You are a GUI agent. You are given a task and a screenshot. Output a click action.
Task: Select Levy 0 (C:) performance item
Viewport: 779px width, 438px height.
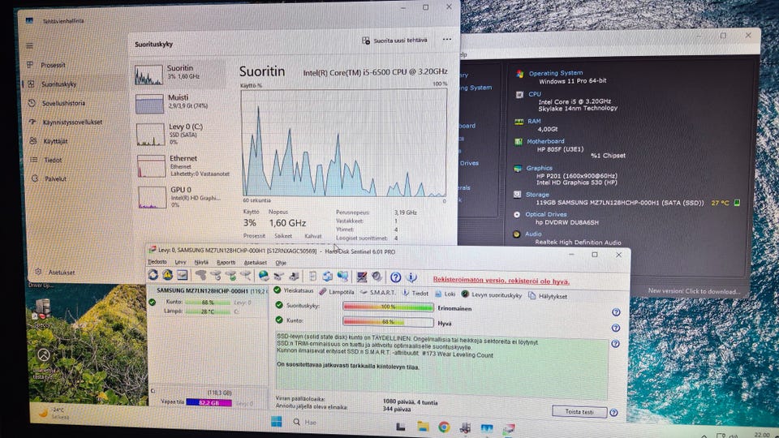180,134
